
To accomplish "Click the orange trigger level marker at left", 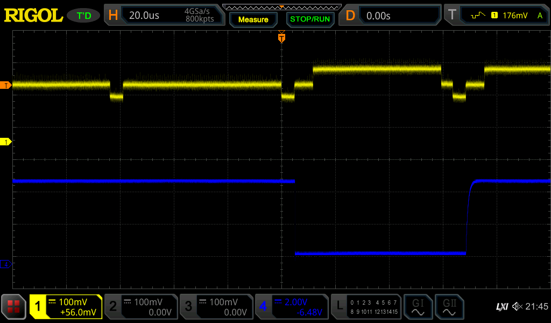I will [x=5, y=86].
